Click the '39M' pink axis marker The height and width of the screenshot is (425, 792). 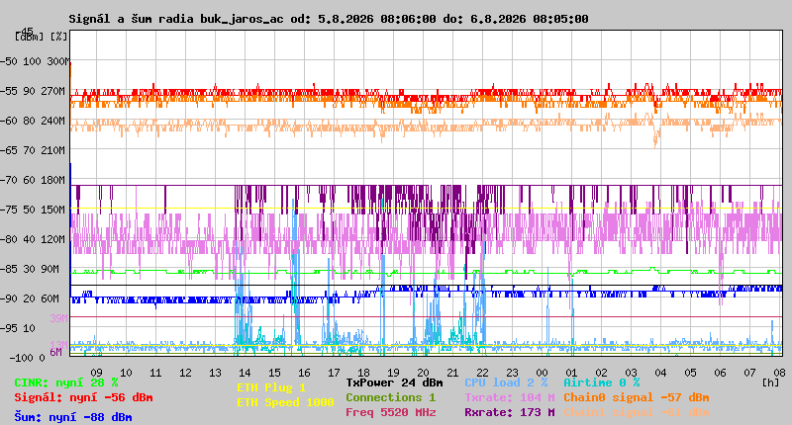(58, 318)
